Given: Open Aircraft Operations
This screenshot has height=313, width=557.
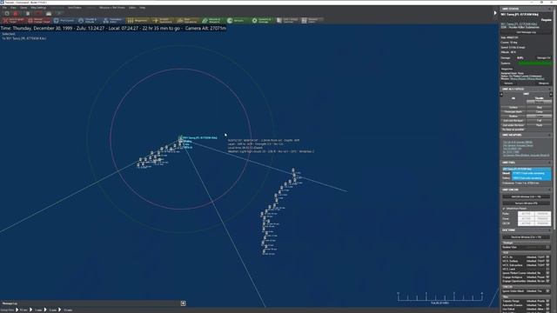Looking at the screenshot, I should pyautogui.click(x=163, y=21).
